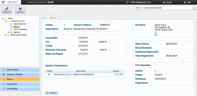The width and height of the screenshot is (197, 96).
Task: Click the Gestione Stabile gear icon
Action: [4, 75]
